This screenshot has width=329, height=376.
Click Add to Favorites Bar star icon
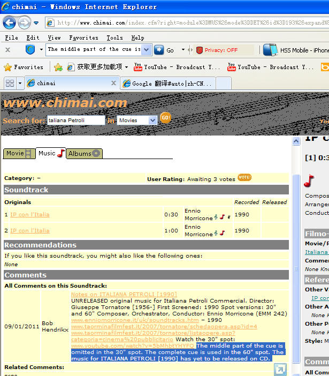(x=58, y=67)
